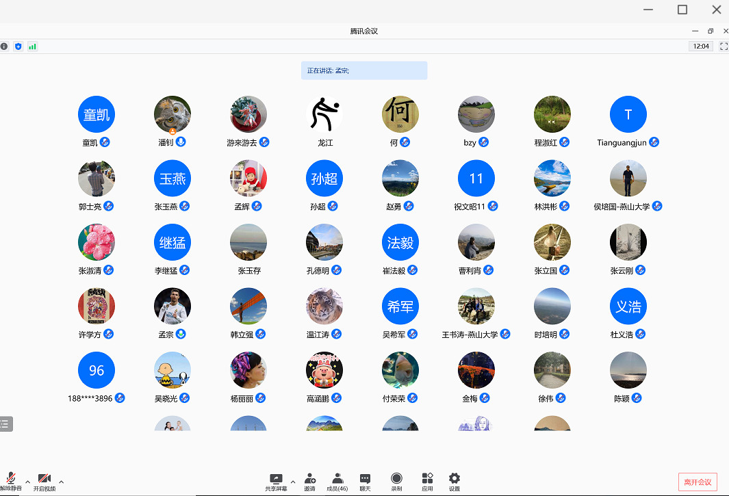This screenshot has width=729, height=496.
Task: Expand video options arrow beside 开启视频
Action: point(62,481)
